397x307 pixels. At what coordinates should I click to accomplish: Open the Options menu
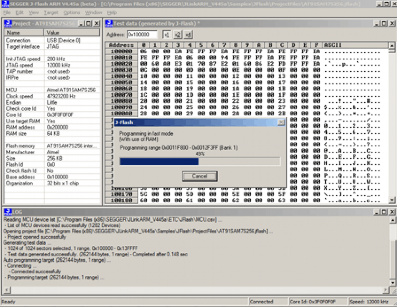point(71,13)
